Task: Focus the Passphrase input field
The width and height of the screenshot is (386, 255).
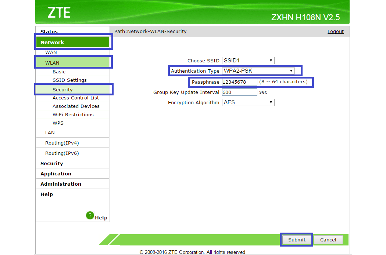Action: pos(240,82)
